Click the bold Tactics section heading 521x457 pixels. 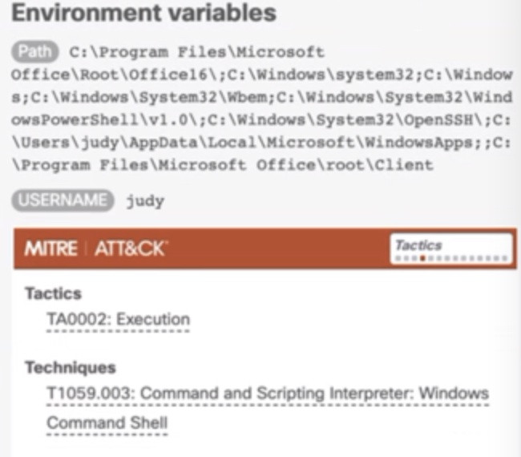click(54, 293)
